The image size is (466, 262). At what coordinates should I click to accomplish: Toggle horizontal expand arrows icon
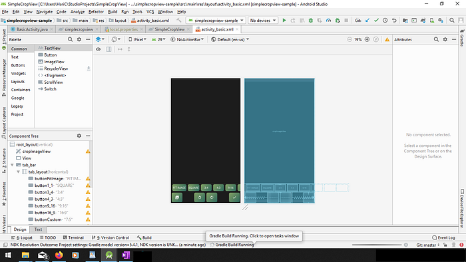pos(120,49)
